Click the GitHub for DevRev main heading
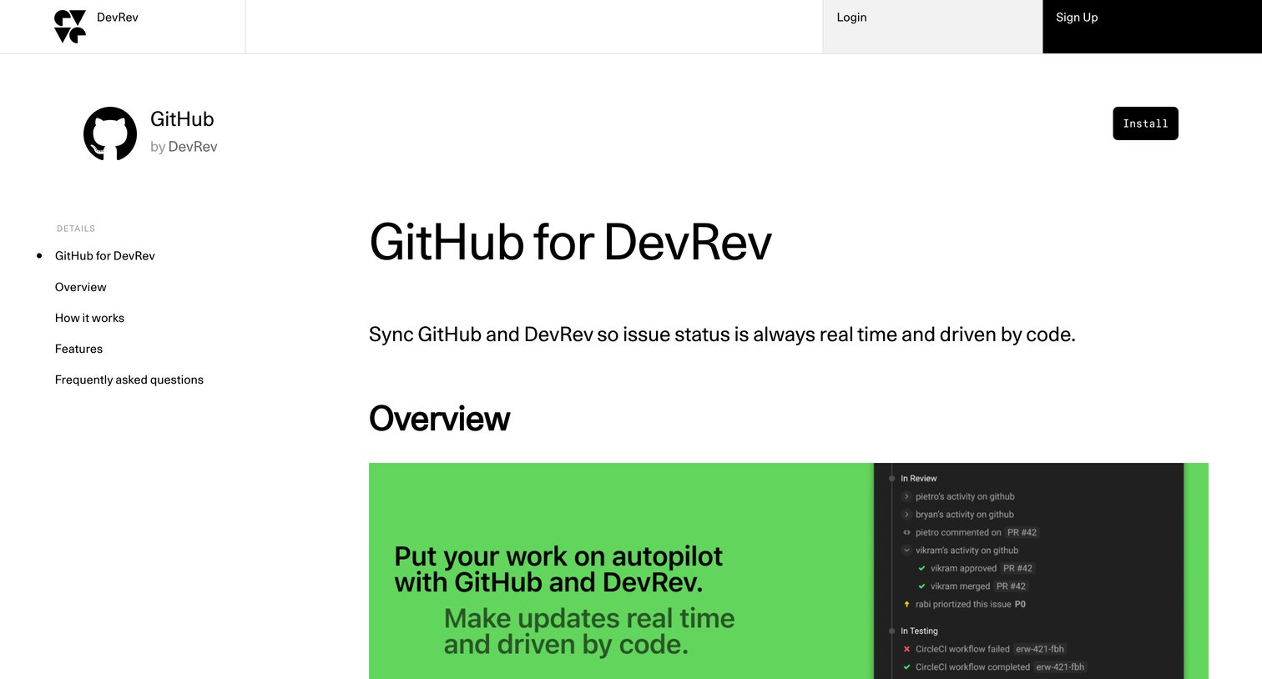The height and width of the screenshot is (679, 1262). (571, 243)
